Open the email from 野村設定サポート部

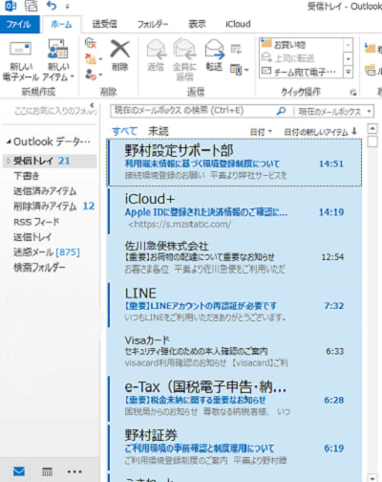coord(234,163)
